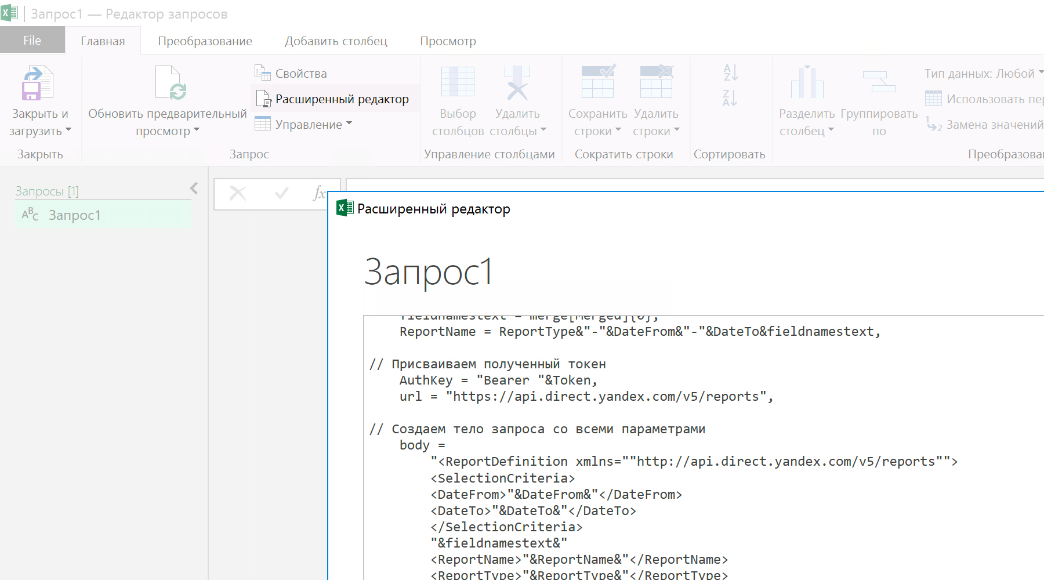1044x580 pixels.
Task: Click the Excel icon in title bar
Action: point(9,13)
